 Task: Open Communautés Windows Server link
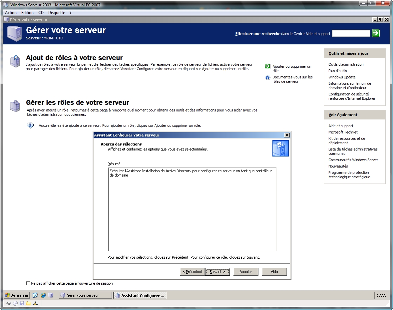[x=353, y=160]
